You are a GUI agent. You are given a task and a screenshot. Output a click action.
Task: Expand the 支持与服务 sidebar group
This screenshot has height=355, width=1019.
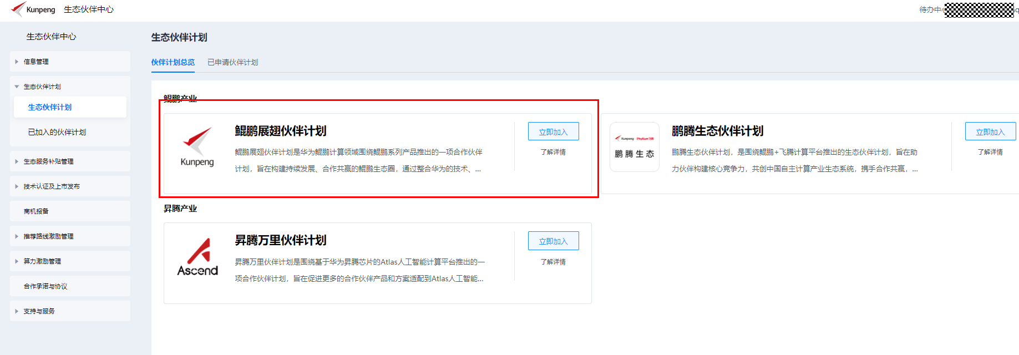(70, 311)
